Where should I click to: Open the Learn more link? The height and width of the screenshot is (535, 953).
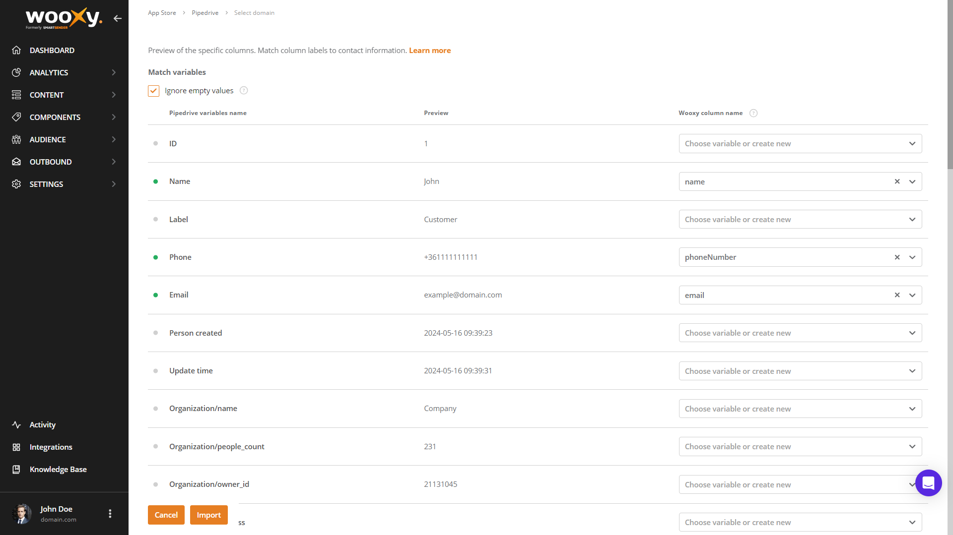429,51
